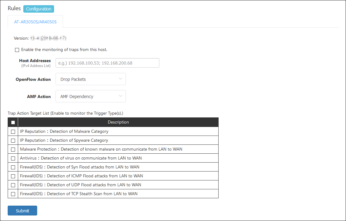The image size is (346, 221).
Task: Open the OpenFlow Action dropdown
Action: click(91, 79)
